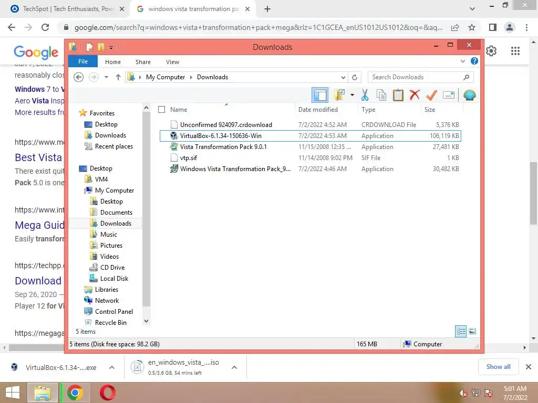Switch to Details view icon at bottom right
Screen dimensions: 538x403
(461, 331)
